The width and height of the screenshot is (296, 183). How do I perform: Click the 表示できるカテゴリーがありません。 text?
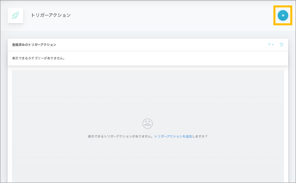[x=38, y=58]
